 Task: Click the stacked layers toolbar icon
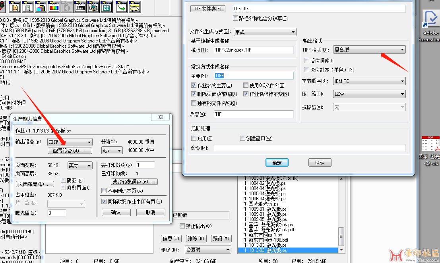[93, 7]
